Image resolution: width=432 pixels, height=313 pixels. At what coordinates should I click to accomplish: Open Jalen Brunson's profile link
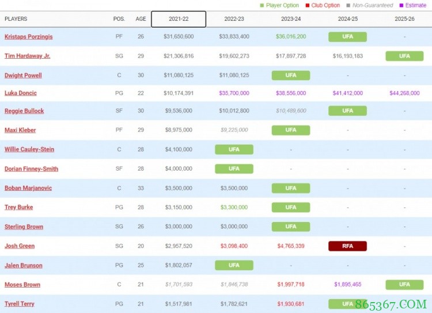tap(23, 266)
